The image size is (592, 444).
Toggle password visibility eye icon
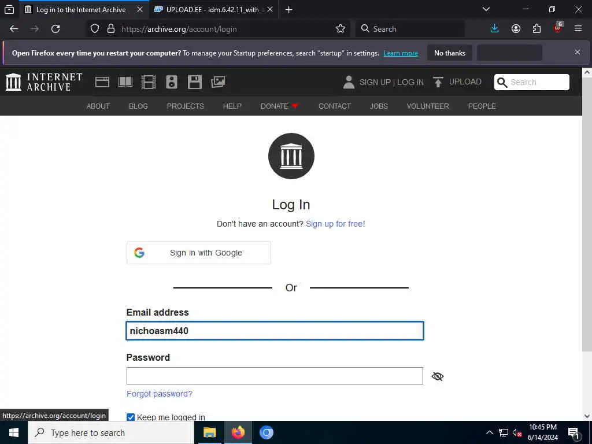click(x=438, y=376)
